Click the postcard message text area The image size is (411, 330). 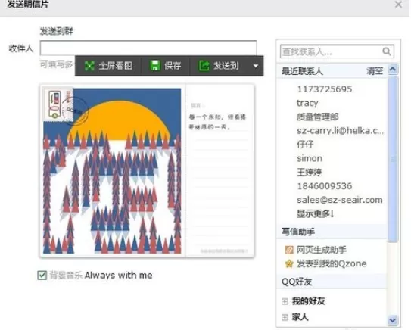point(220,170)
